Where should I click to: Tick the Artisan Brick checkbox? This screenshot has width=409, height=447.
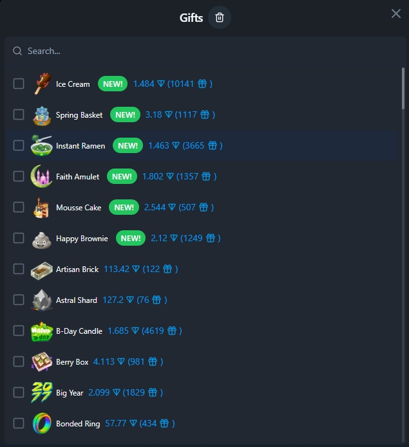pos(19,269)
